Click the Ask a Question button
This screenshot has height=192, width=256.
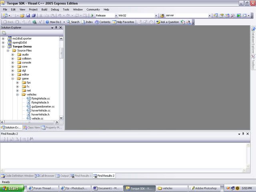pyautogui.click(x=168, y=22)
